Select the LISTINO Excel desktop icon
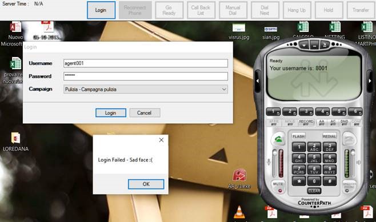This screenshot has height=222, width=376. (x=366, y=34)
